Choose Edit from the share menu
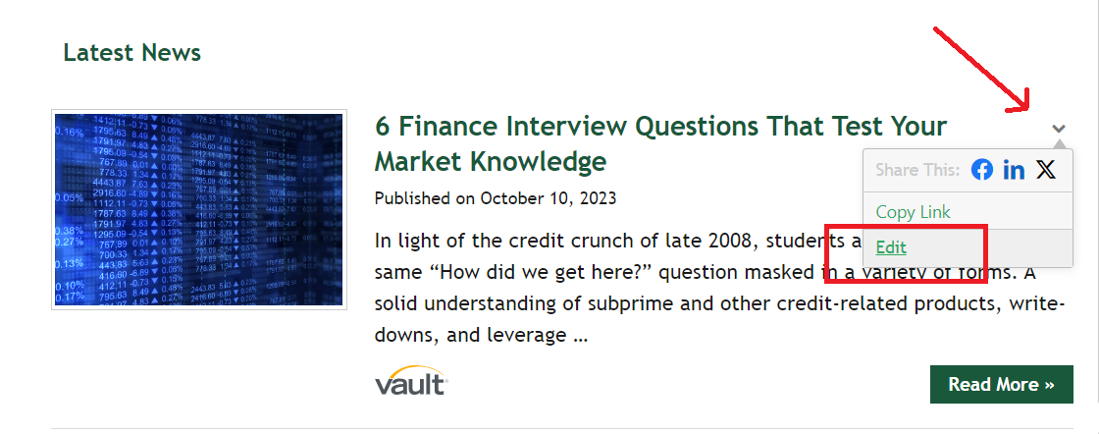This screenshot has height=434, width=1099. coord(891,247)
